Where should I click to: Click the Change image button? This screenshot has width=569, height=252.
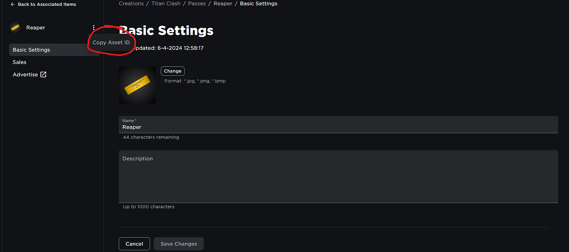(172, 71)
